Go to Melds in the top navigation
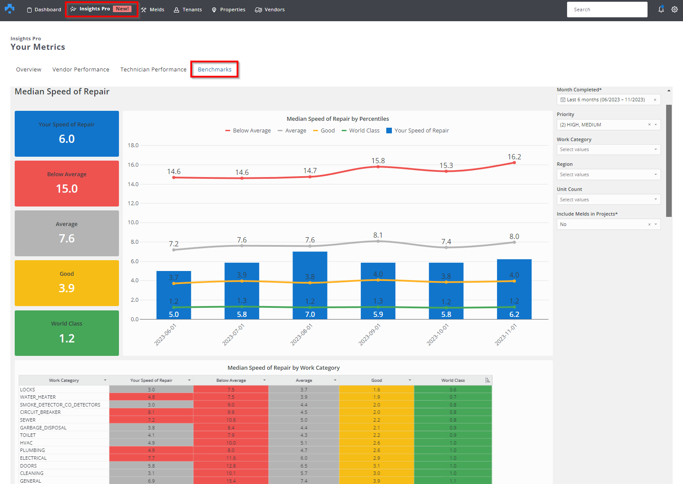The width and height of the screenshot is (683, 484). pos(153,10)
